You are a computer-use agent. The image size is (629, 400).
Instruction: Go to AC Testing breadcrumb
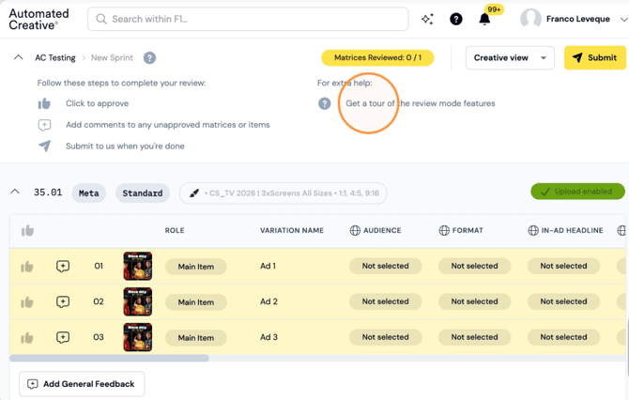[x=55, y=58]
